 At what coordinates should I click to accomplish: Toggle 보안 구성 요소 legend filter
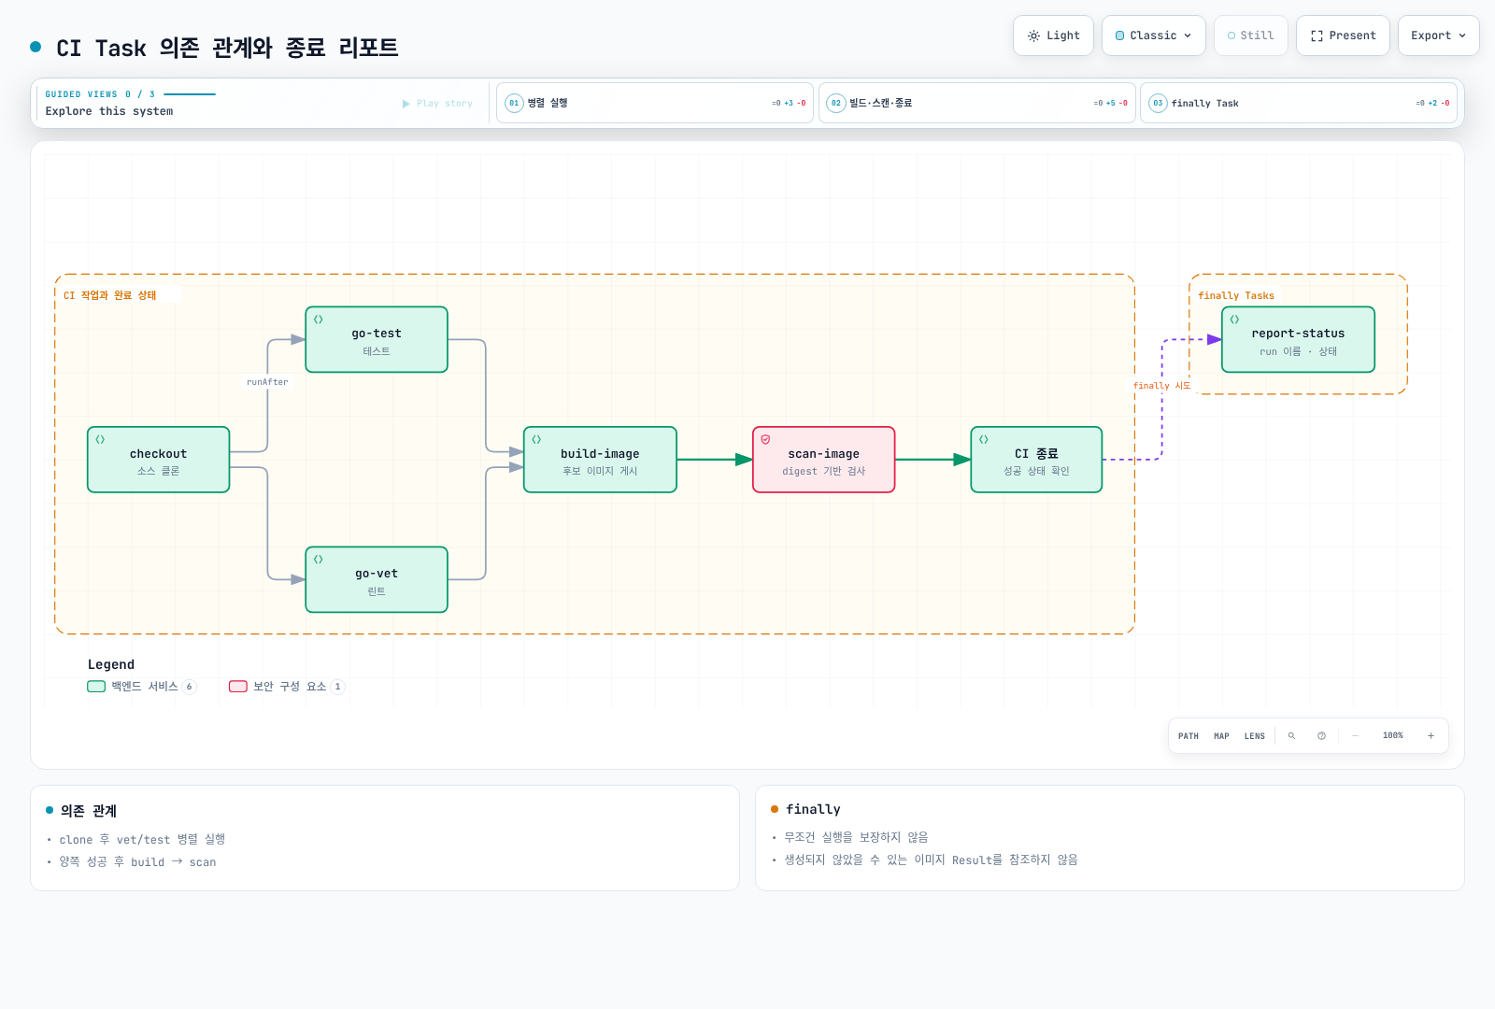coord(287,687)
